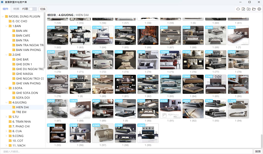Expand the 5.TU folder
The image size is (263, 154).
[x=6, y=117]
